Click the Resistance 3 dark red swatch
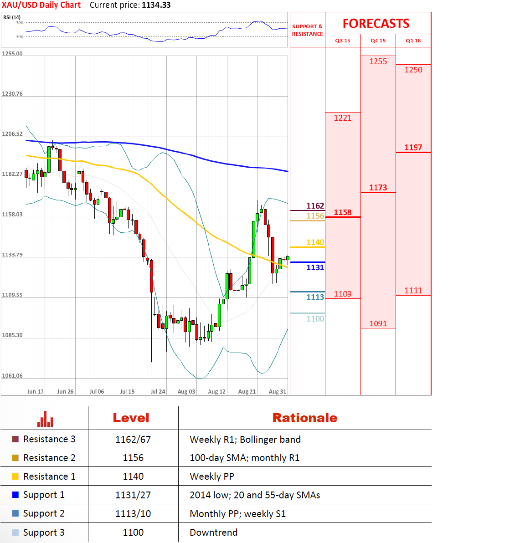 (15, 439)
